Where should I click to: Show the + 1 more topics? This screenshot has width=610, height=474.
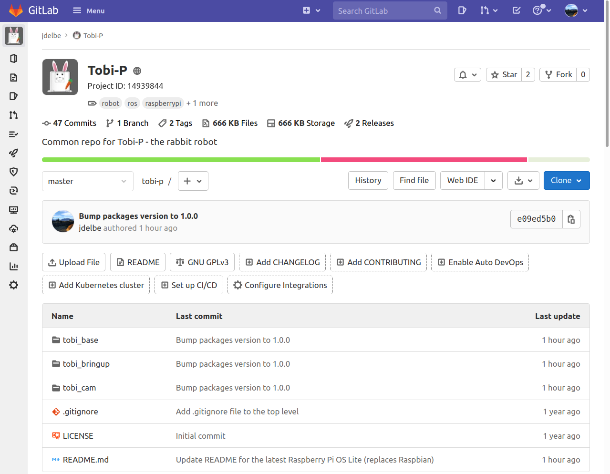coord(202,103)
